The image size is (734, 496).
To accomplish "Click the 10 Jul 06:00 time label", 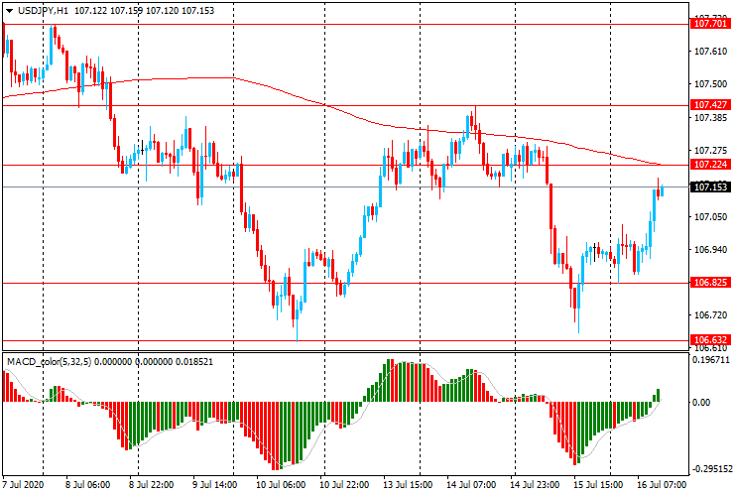I will [x=281, y=484].
